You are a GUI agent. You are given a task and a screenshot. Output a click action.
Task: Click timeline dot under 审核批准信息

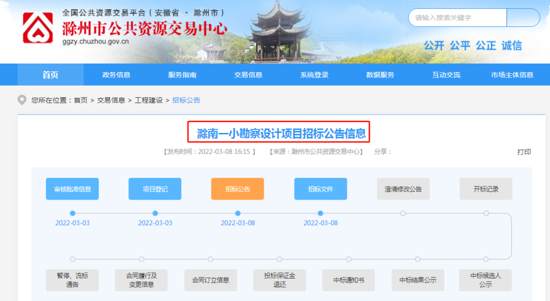click(x=73, y=213)
